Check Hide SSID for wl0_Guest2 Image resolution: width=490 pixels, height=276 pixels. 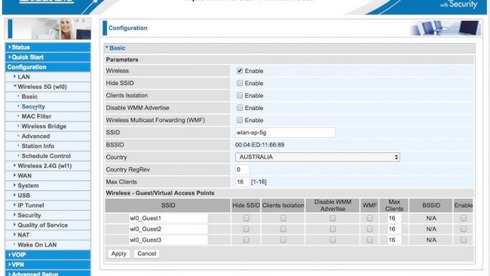[x=247, y=229]
